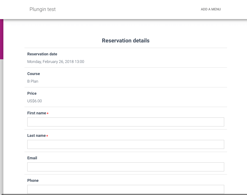This screenshot has height=195, width=247.
Task: Click the B Plan course value
Action: 33,81
